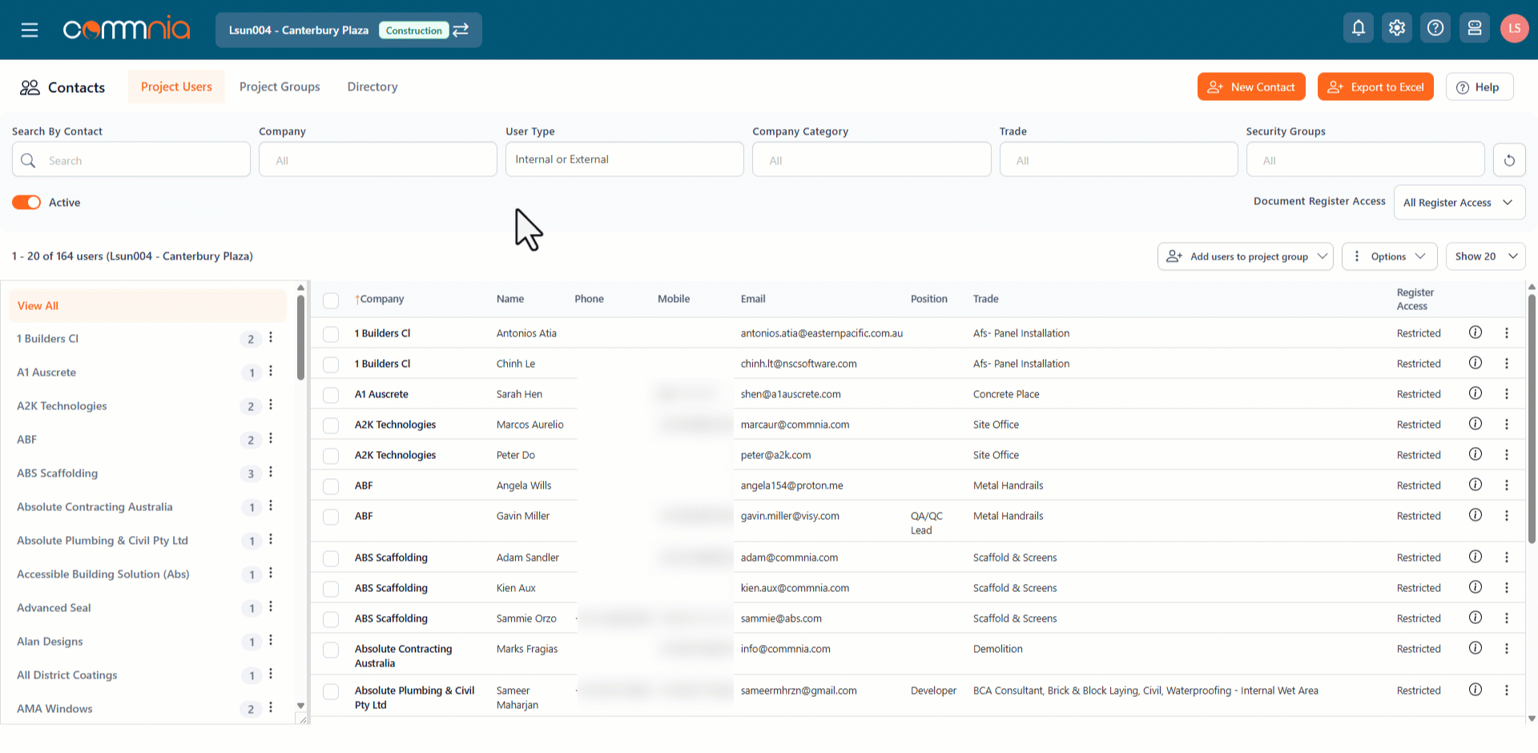Check the box for Sameer Maharjan
The image size is (1538, 753).
click(x=331, y=691)
